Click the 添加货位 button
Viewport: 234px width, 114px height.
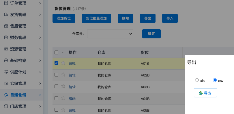click(64, 18)
